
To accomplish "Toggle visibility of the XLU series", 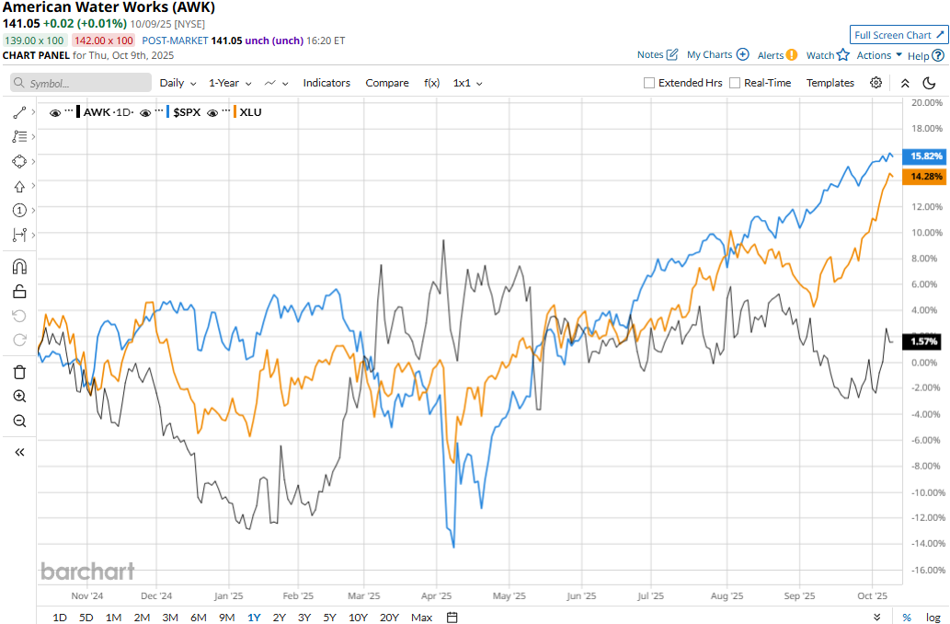I will pyautogui.click(x=212, y=113).
